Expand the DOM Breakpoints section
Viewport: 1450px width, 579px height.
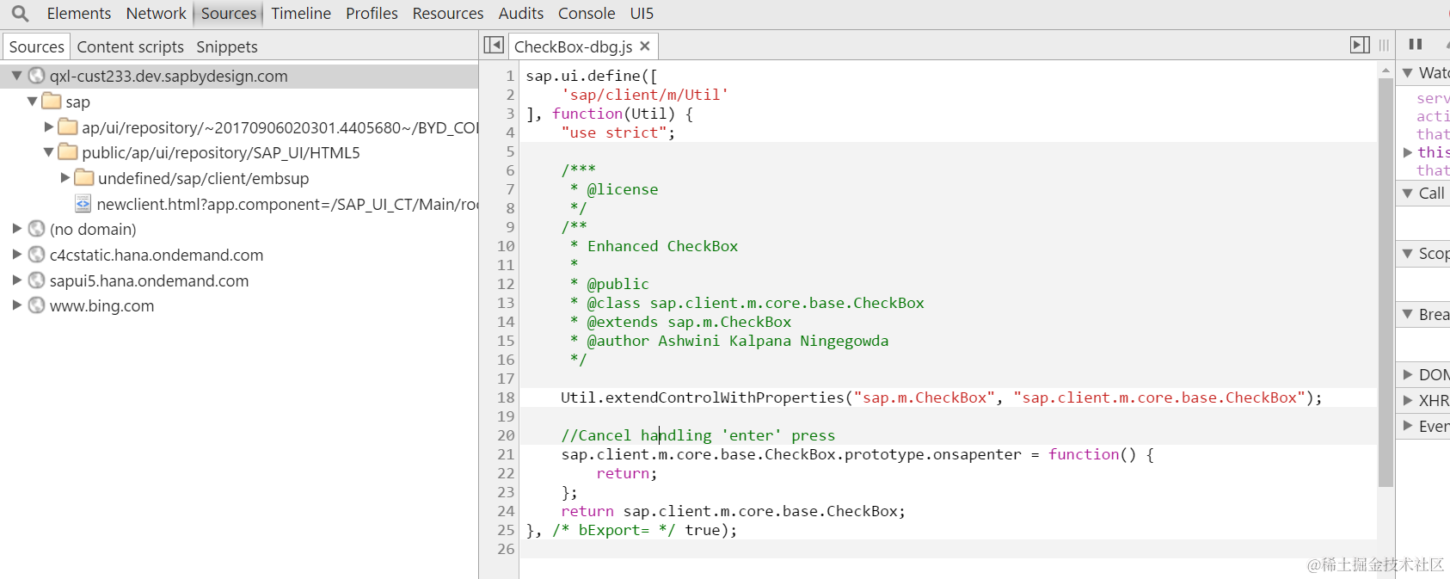point(1408,375)
